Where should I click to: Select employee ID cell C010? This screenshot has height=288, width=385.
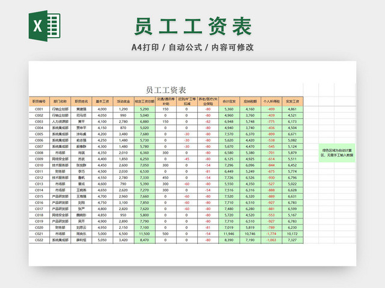coord(39,166)
